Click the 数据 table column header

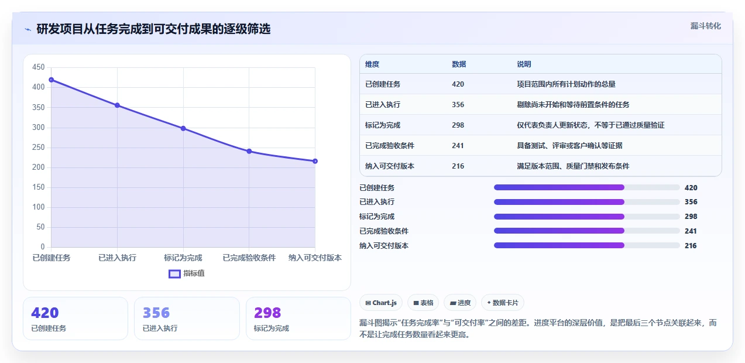(x=459, y=64)
